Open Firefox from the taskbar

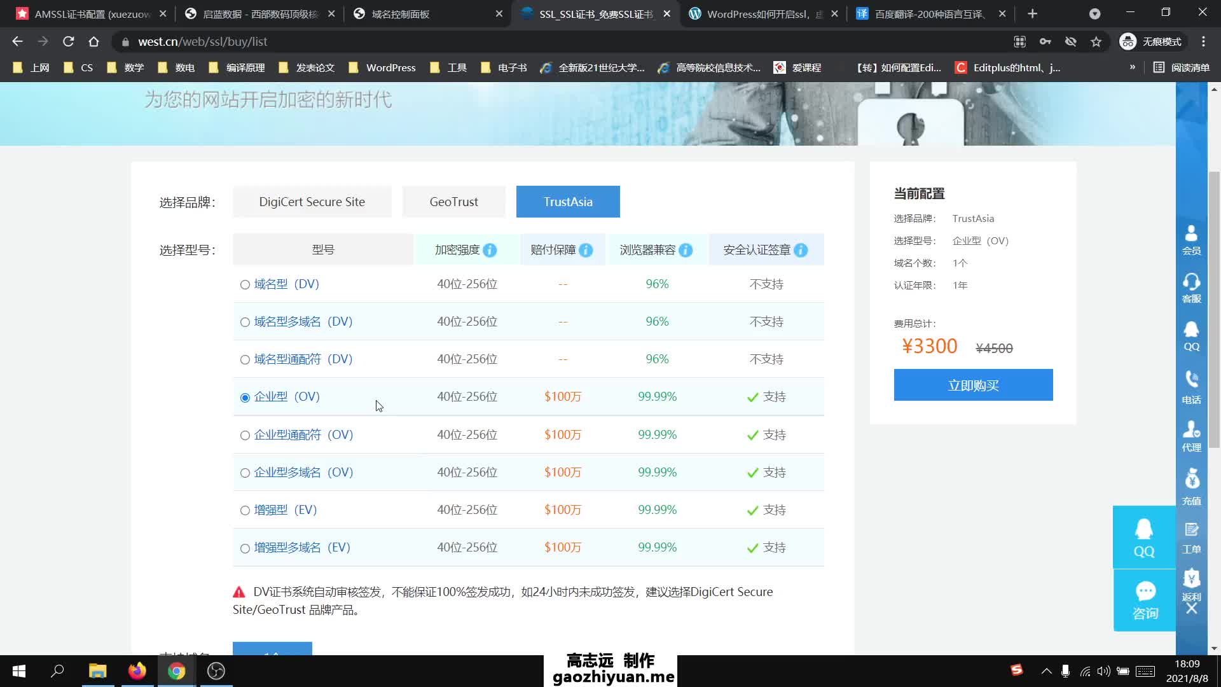137,671
